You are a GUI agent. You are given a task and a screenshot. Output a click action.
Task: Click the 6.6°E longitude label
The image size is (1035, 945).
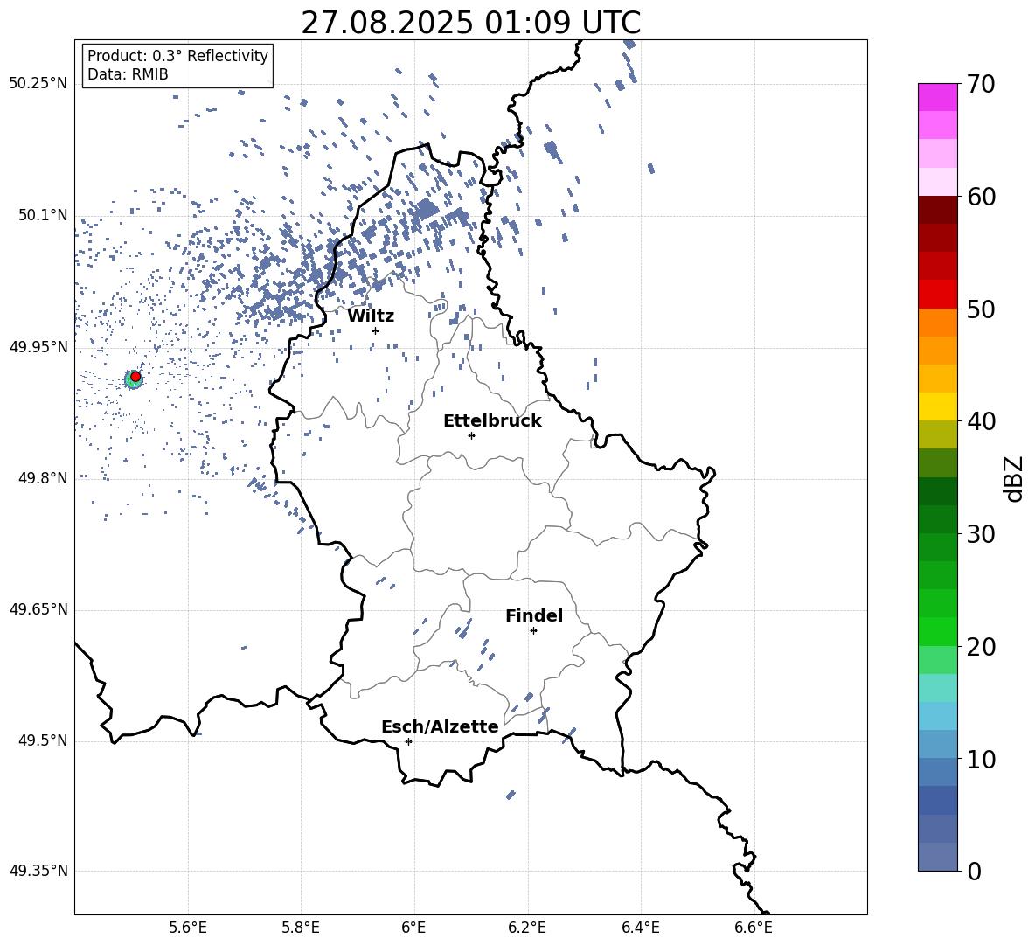[x=754, y=928]
